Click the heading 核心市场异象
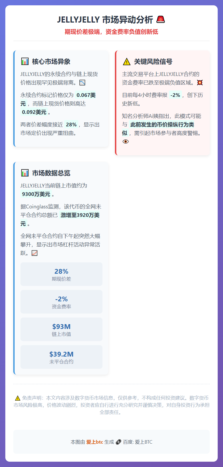223x467 pixels. (51, 62)
